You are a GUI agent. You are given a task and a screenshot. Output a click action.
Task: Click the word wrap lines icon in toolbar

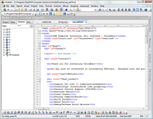(47, 10)
